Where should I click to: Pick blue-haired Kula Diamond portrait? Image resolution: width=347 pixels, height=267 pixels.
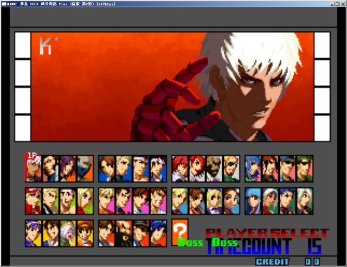253,201
